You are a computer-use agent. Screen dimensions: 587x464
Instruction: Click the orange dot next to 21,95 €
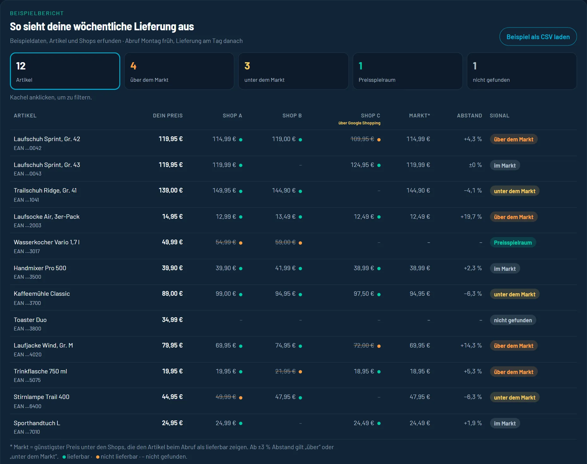tap(300, 372)
